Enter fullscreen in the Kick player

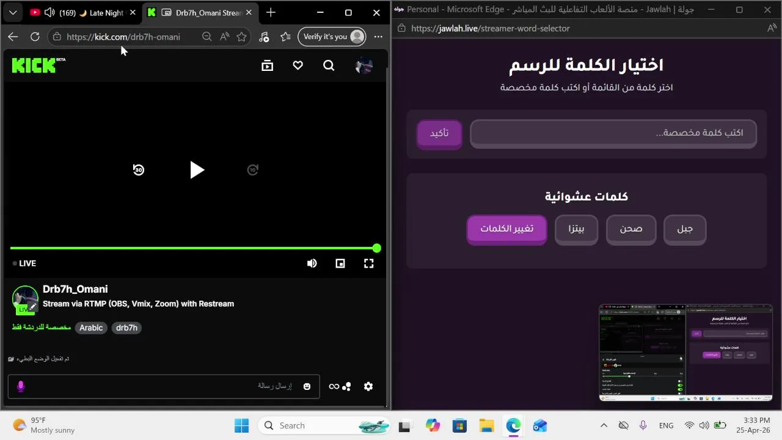[x=369, y=263]
